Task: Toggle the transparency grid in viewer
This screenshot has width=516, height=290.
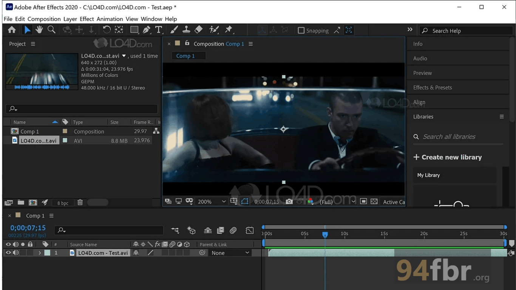Action: pyautogui.click(x=374, y=202)
